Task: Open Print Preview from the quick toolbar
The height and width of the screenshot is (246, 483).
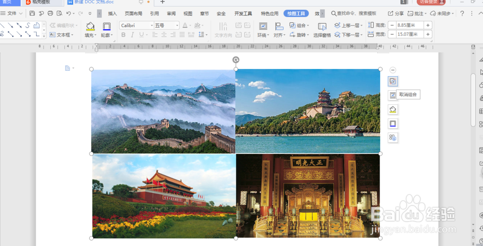Action: coord(59,13)
